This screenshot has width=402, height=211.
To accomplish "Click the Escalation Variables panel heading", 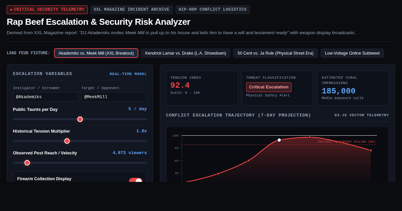I will point(43,74).
